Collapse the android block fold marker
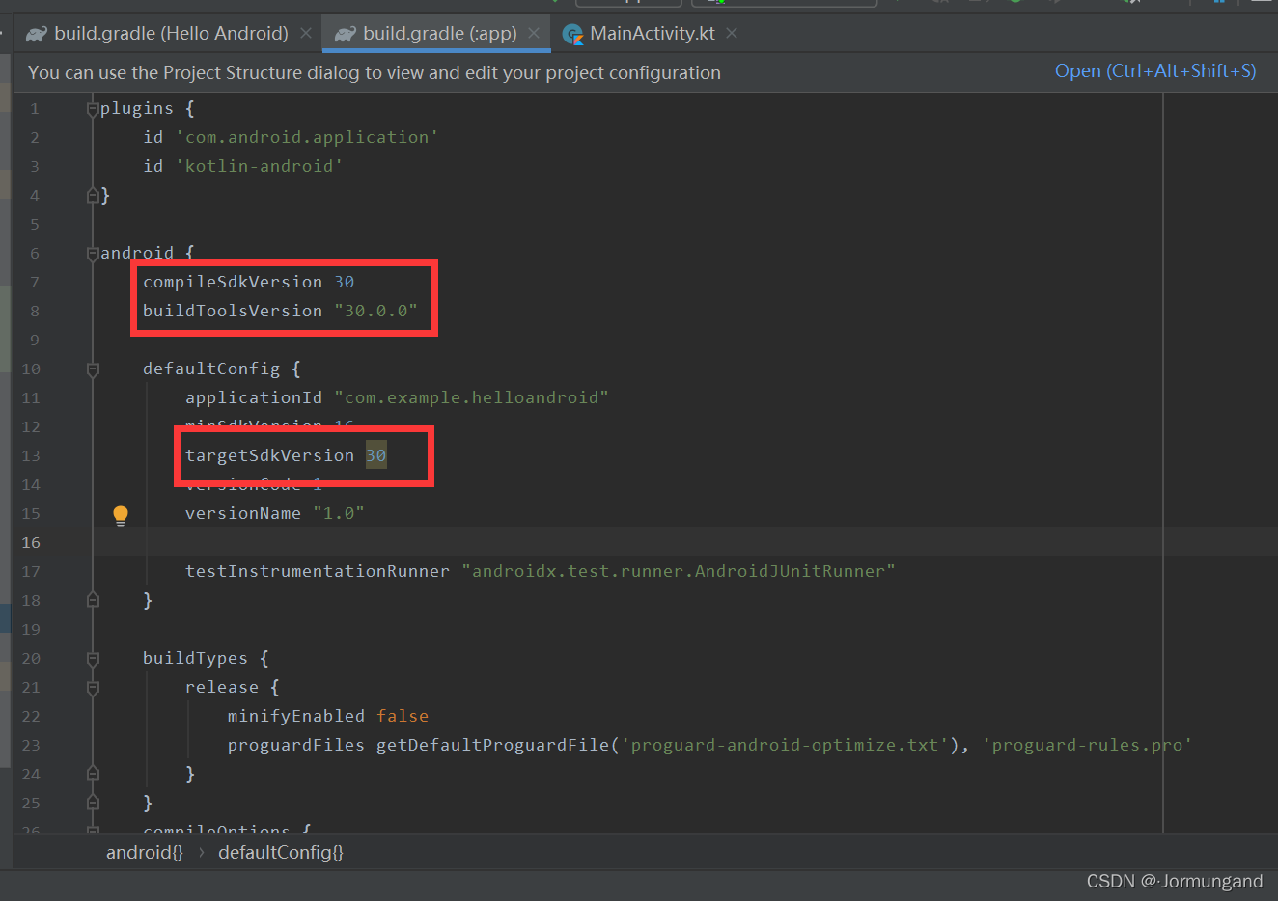 (x=93, y=253)
